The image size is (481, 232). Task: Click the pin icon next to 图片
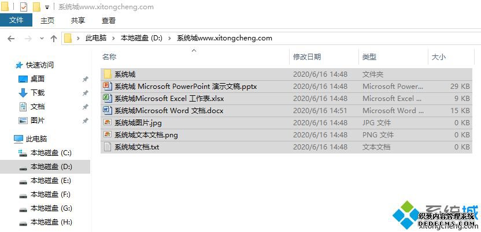pos(86,121)
